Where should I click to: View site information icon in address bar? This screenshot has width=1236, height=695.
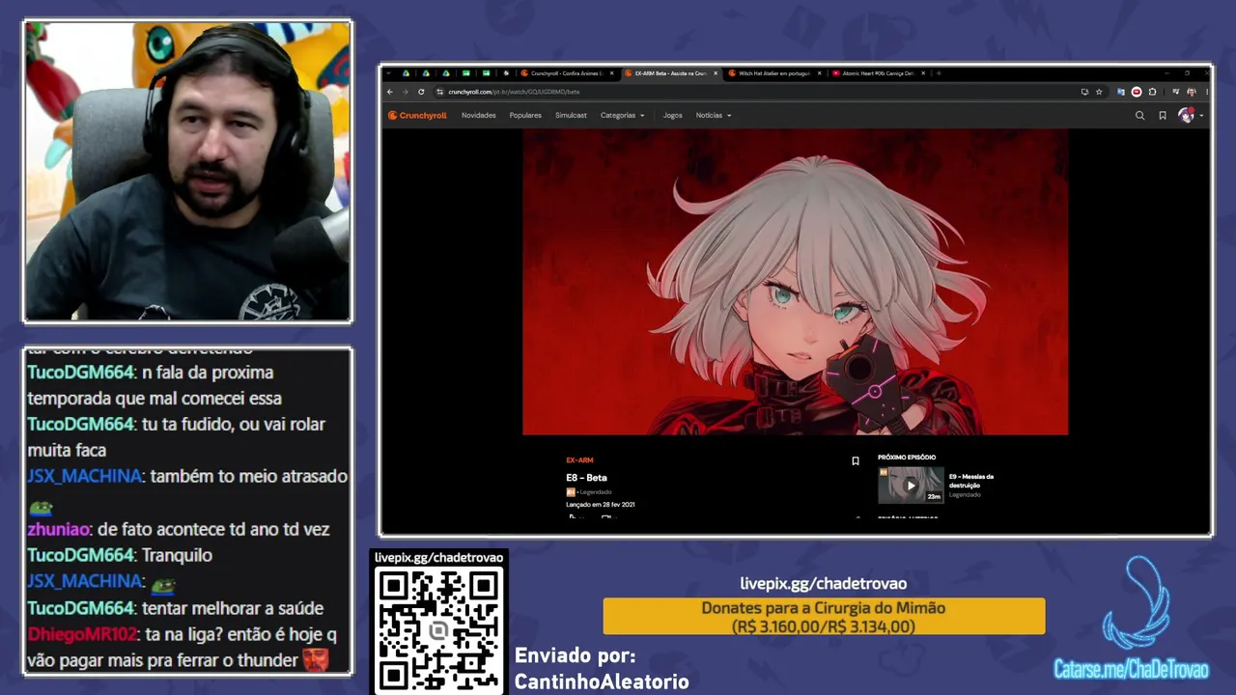click(440, 92)
